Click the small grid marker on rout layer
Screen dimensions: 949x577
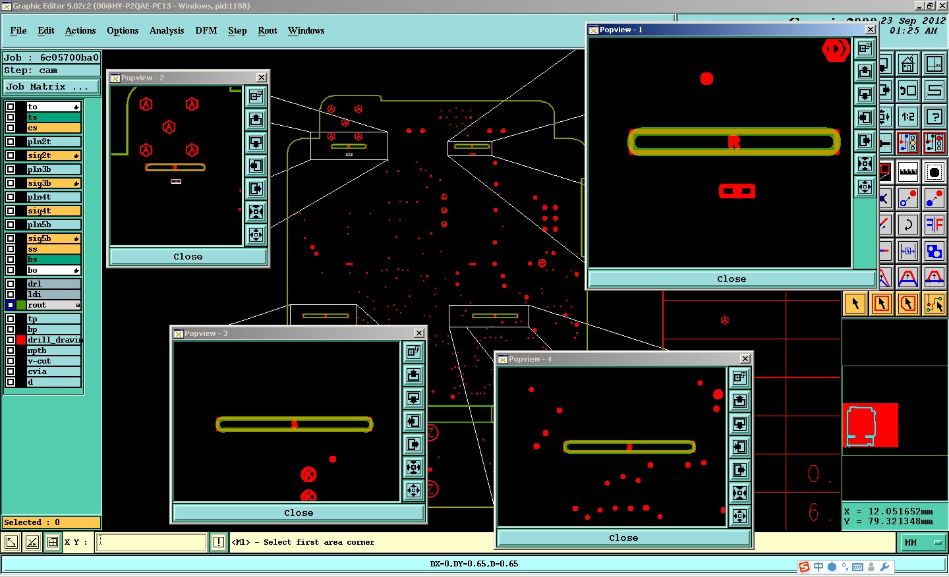pyautogui.click(x=78, y=305)
